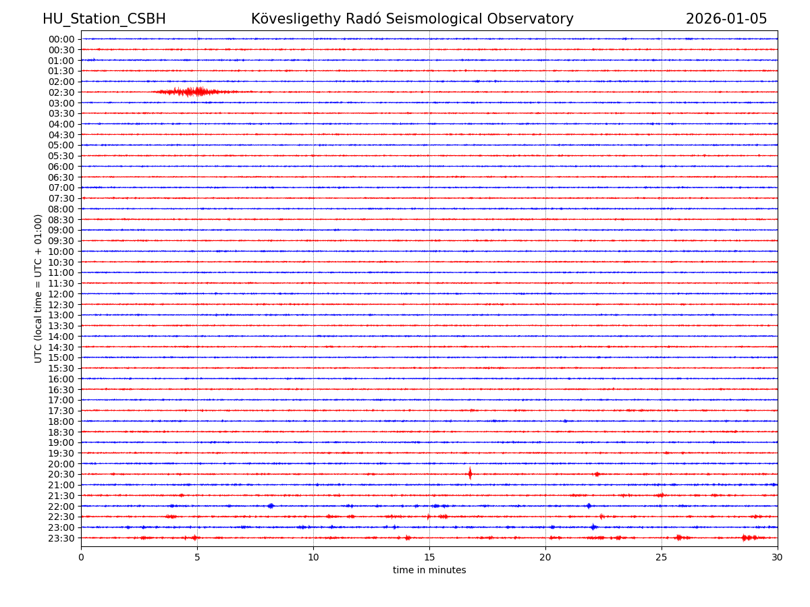Click the 02:30 row time label
This screenshot has height=607, width=810.
pyautogui.click(x=61, y=92)
